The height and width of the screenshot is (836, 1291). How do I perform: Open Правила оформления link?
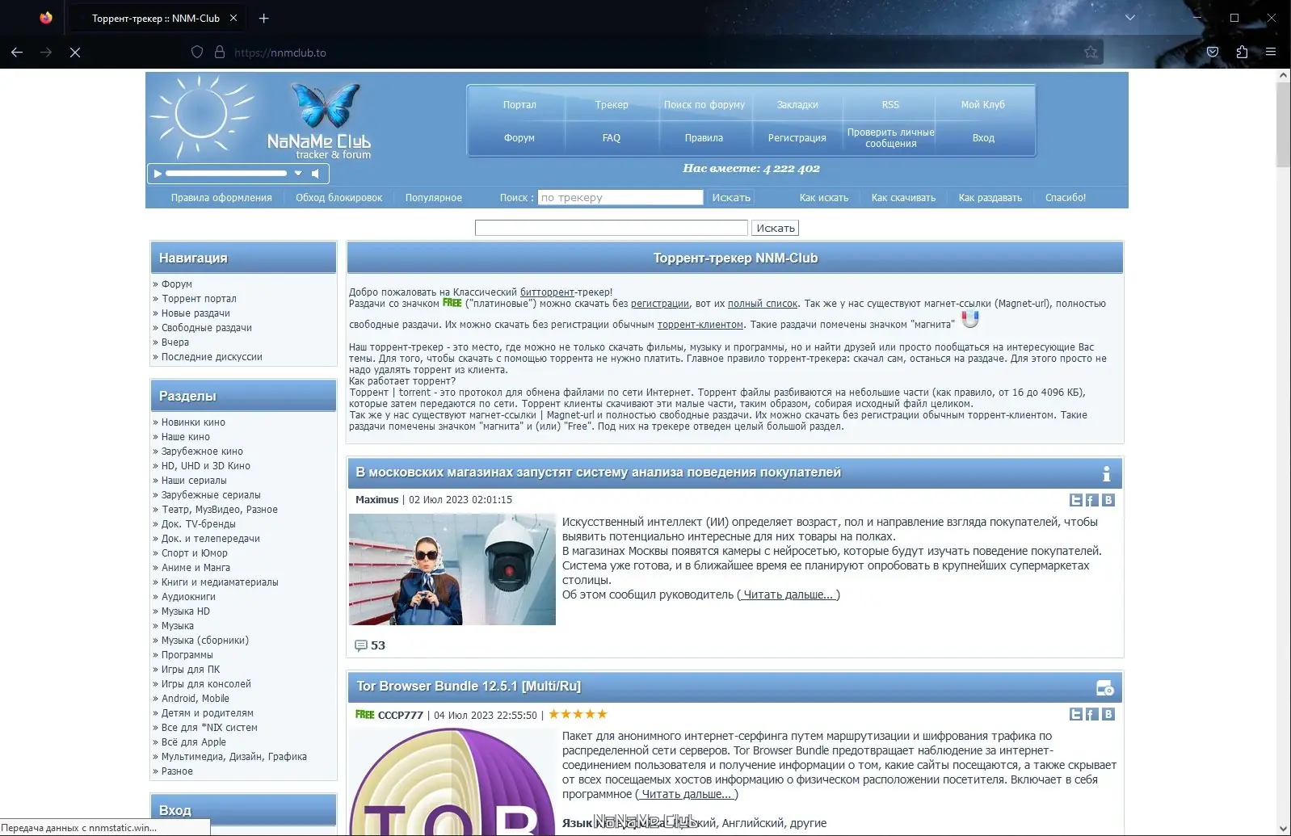pyautogui.click(x=221, y=198)
